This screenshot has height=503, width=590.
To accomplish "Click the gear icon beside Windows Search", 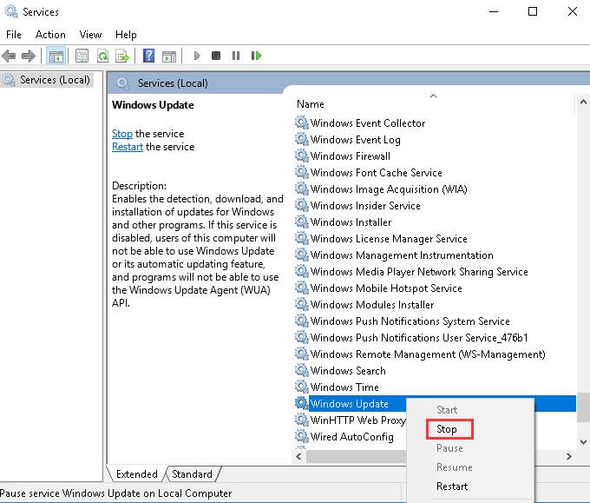I will pos(301,370).
